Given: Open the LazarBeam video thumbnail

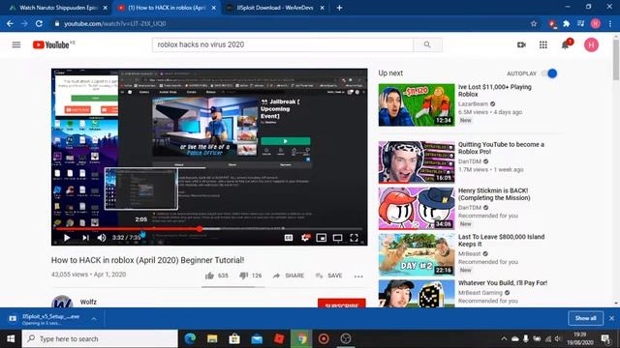Looking at the screenshot, I should 417,105.
